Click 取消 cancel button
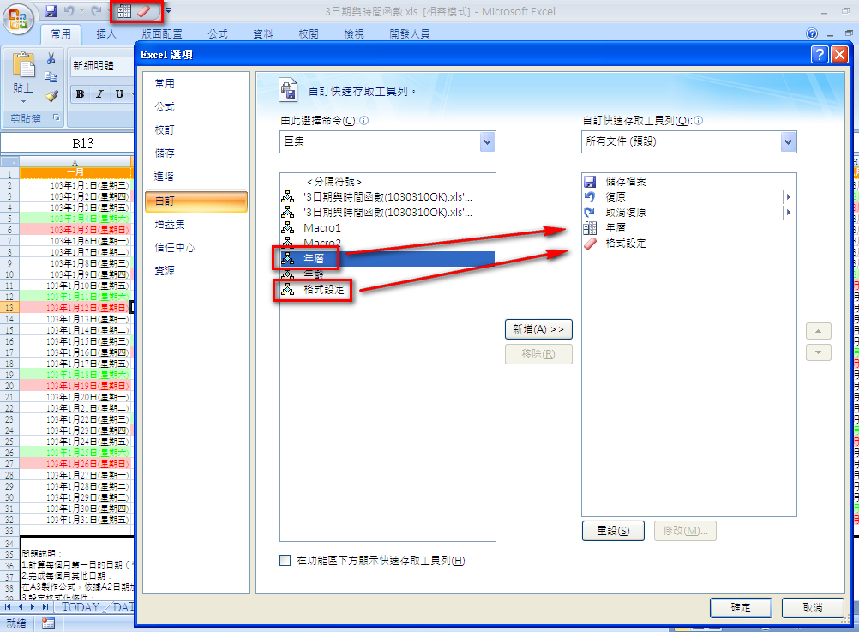The width and height of the screenshot is (859, 632). [x=813, y=607]
